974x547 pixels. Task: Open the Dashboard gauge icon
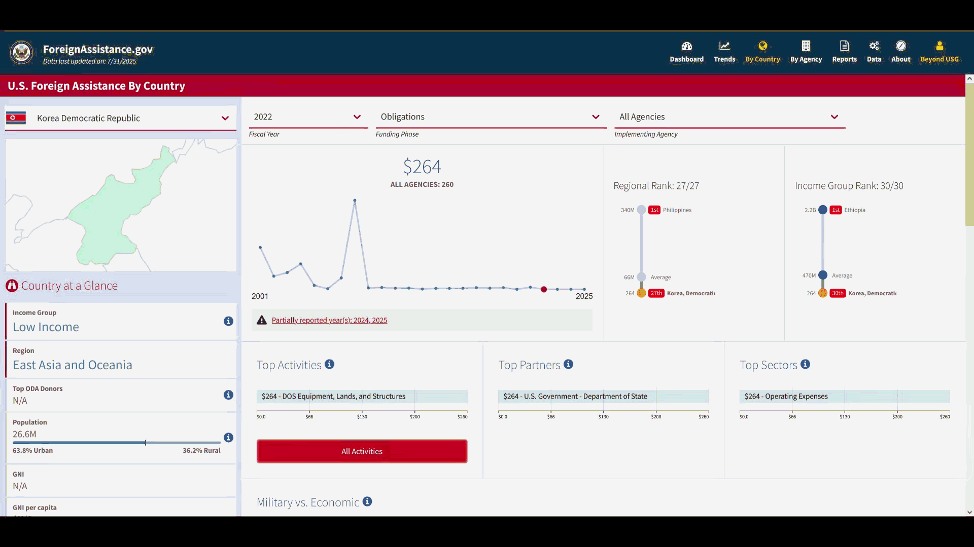686,46
